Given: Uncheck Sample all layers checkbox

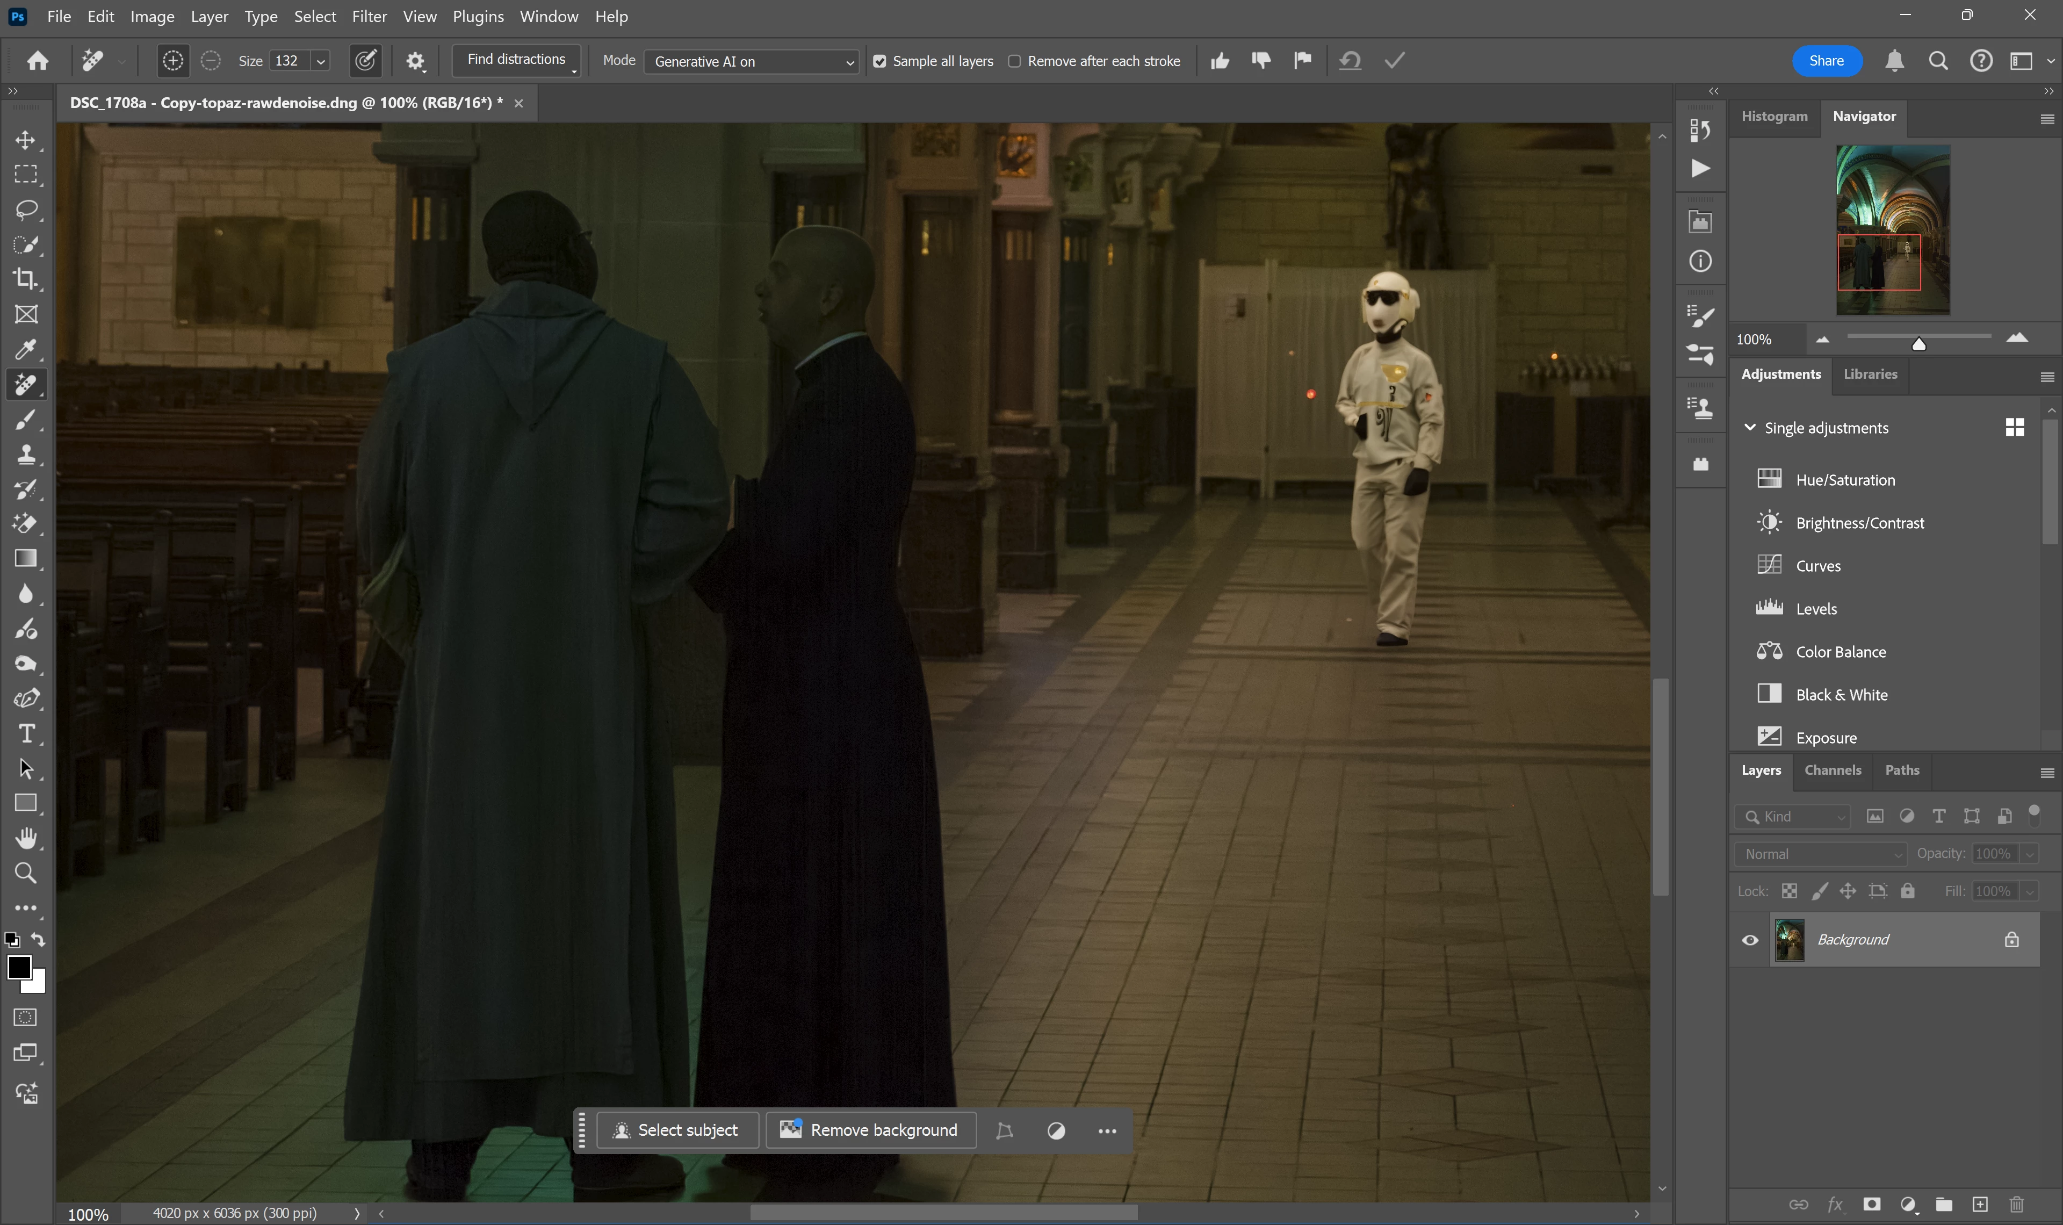Looking at the screenshot, I should click(x=879, y=62).
